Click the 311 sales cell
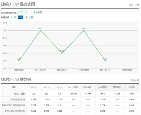The height and width of the screenshot is (115, 141). click(x=33, y=94)
